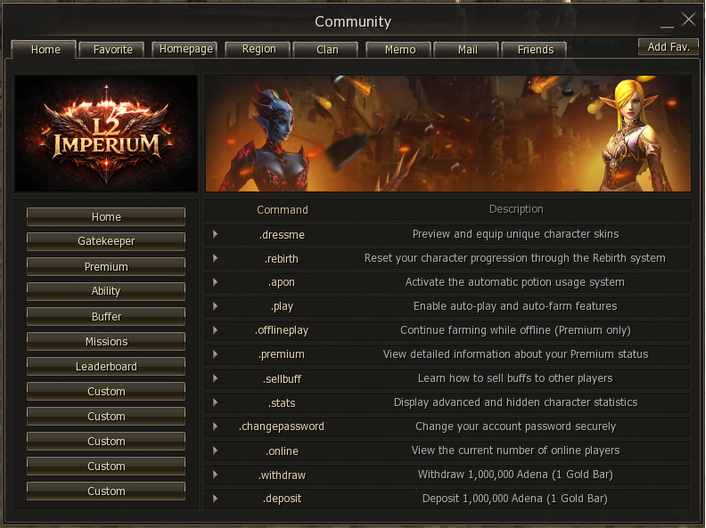Screen dimensions: 706x528
Task: Click 'Enable auto-play and auto-farm features' description
Action: pyautogui.click(x=515, y=306)
